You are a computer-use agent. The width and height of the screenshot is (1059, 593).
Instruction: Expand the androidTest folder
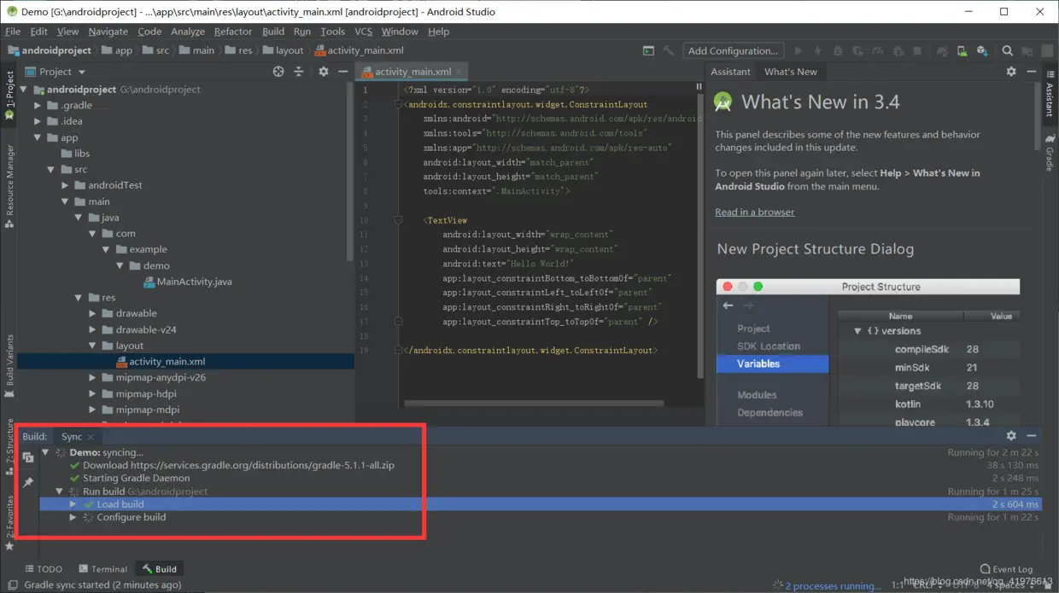65,185
